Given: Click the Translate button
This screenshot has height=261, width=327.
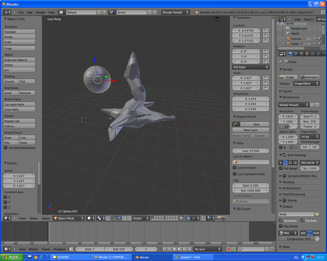Looking at the screenshot, I should point(19,32).
